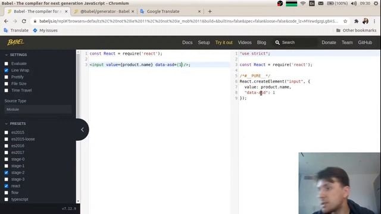
Task: Go back with the browser back arrow
Action: tap(6, 21)
